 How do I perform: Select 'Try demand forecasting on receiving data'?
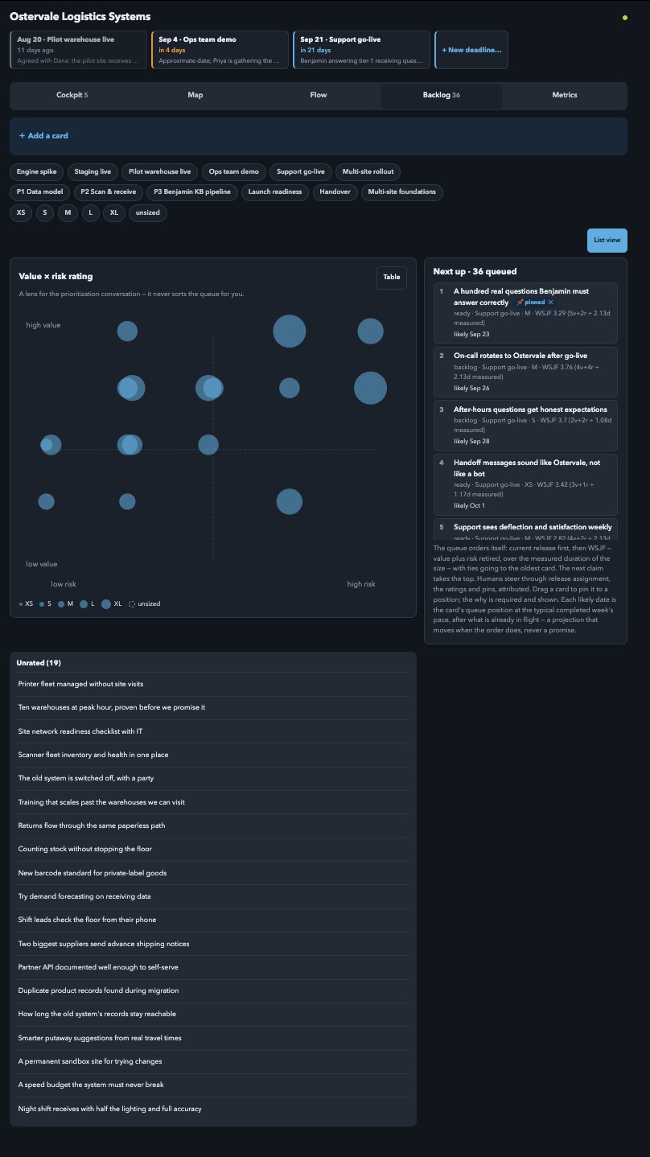point(213,896)
